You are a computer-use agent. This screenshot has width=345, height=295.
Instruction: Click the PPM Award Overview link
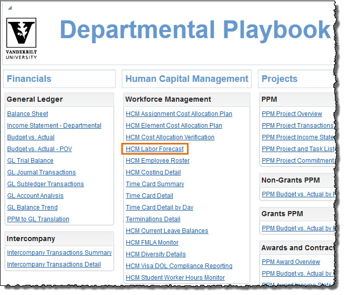click(x=291, y=262)
